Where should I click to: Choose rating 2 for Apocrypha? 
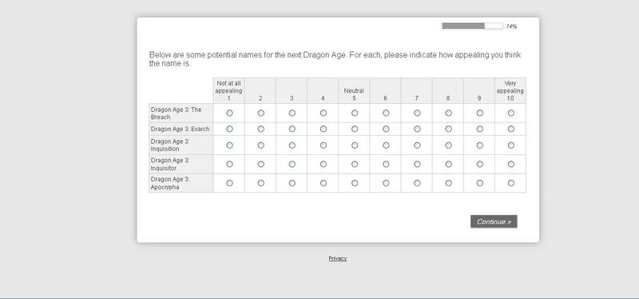coord(261,183)
